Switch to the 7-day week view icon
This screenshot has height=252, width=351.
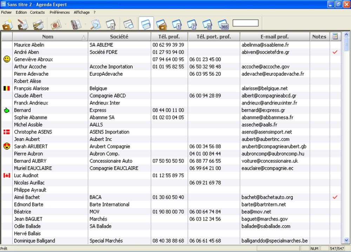(192, 25)
